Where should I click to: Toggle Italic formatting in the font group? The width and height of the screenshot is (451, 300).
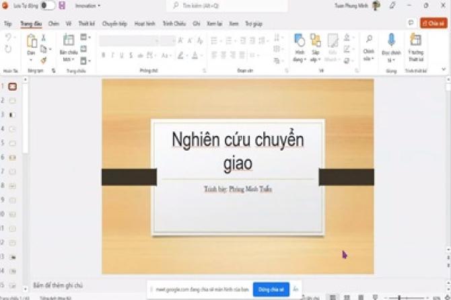coord(112,55)
